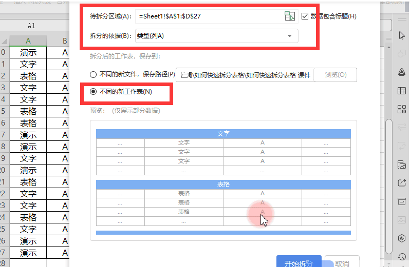Click the vertical scrollbar thumb of the sheet

(x=389, y=186)
